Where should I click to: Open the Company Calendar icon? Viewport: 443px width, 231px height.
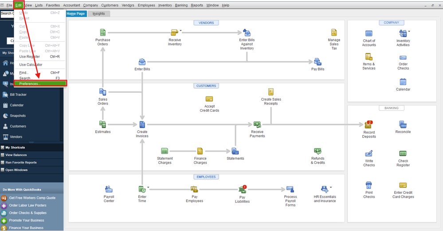(x=403, y=82)
